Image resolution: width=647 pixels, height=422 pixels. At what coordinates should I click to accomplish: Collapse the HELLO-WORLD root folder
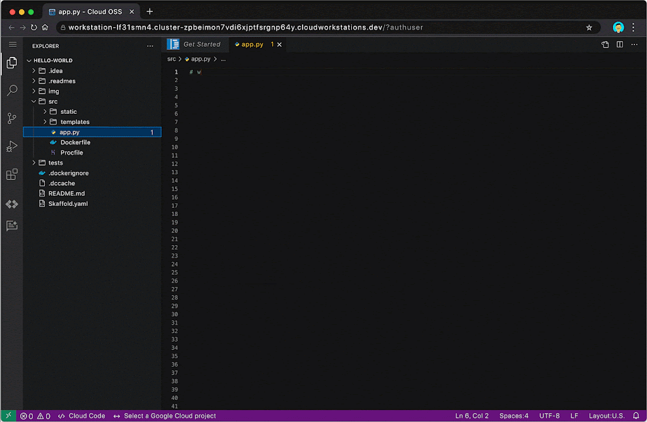[x=29, y=61]
